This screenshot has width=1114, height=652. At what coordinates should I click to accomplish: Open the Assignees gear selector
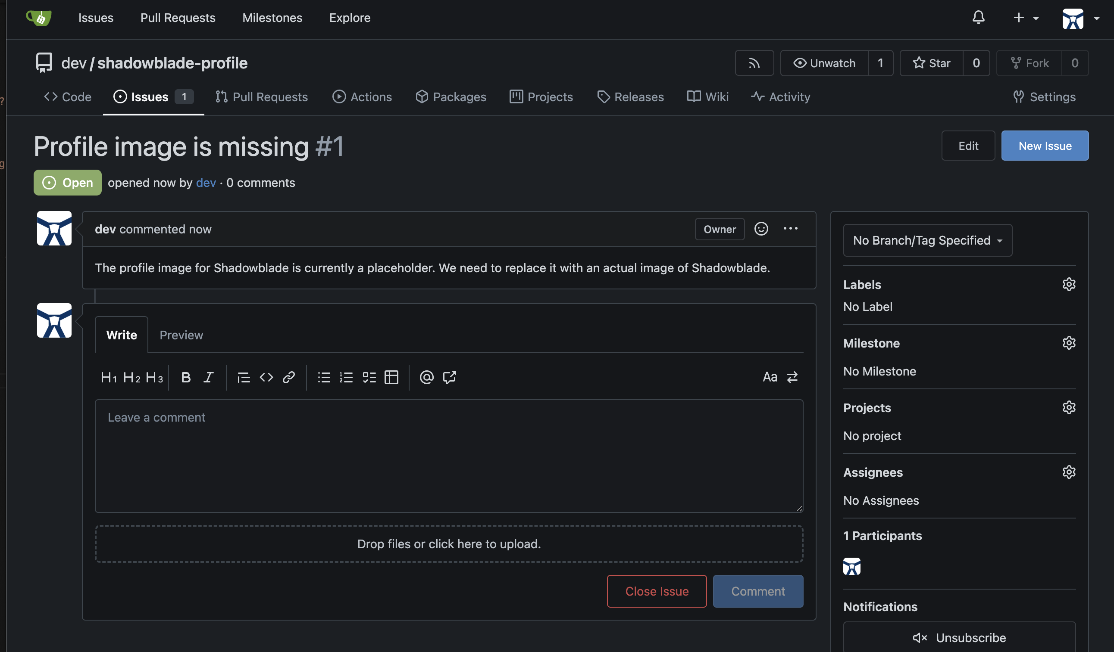(x=1068, y=472)
